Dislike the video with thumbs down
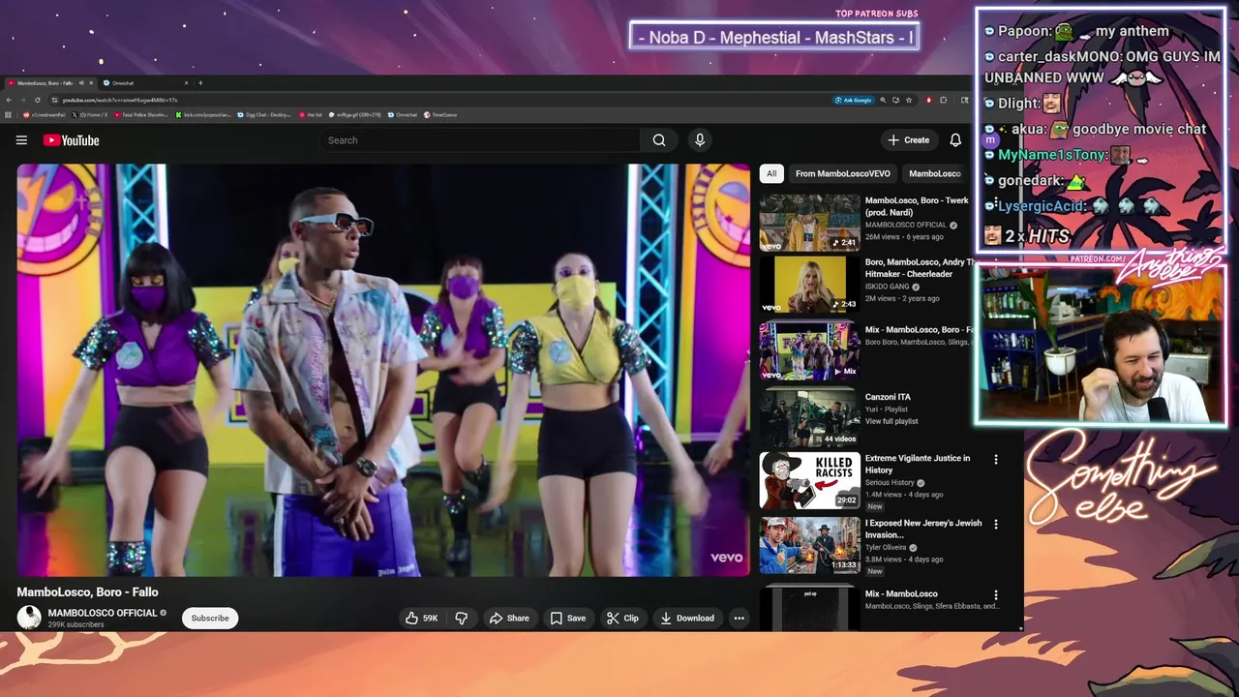Image resolution: width=1239 pixels, height=697 pixels. click(462, 618)
